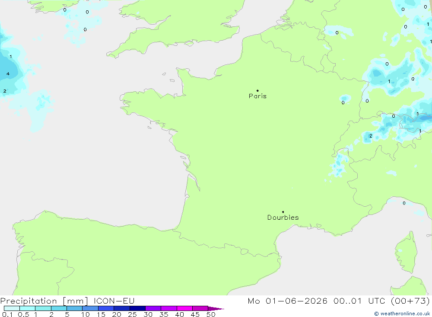Viewport: 432px width, 317px height.
Task: Click the Paris city label
Action: tap(257, 96)
